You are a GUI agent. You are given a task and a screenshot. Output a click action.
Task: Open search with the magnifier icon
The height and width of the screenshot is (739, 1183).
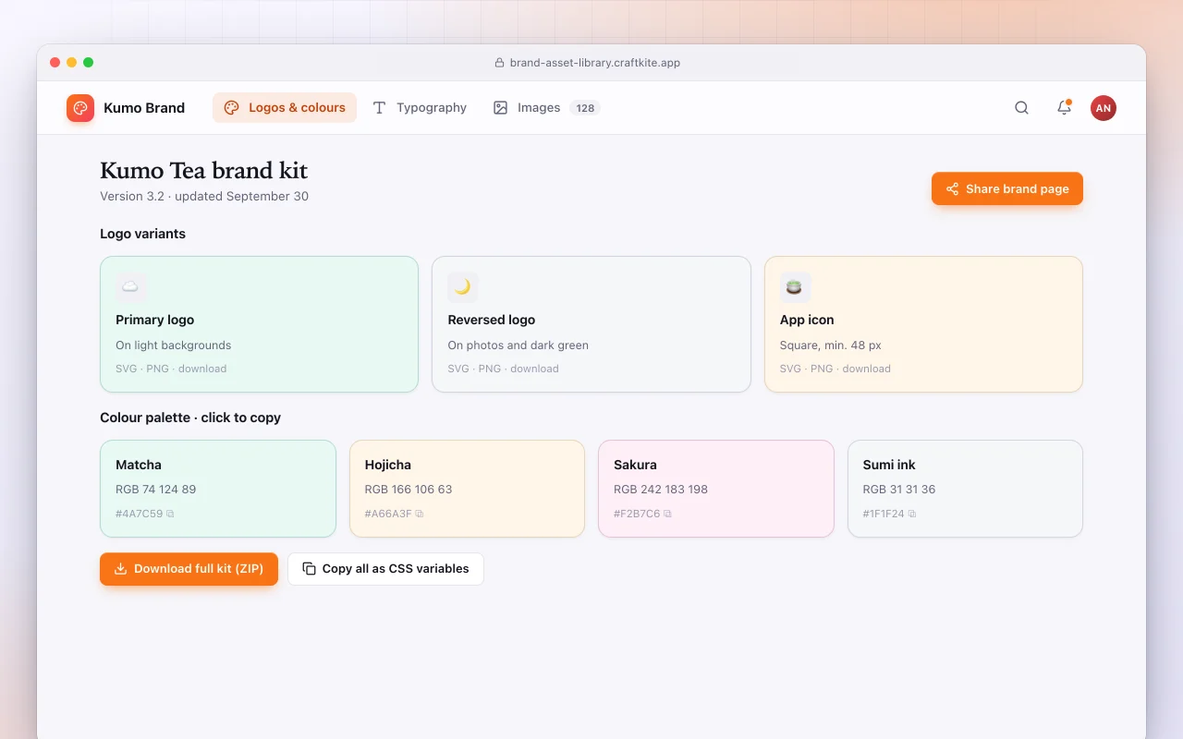click(x=1021, y=108)
